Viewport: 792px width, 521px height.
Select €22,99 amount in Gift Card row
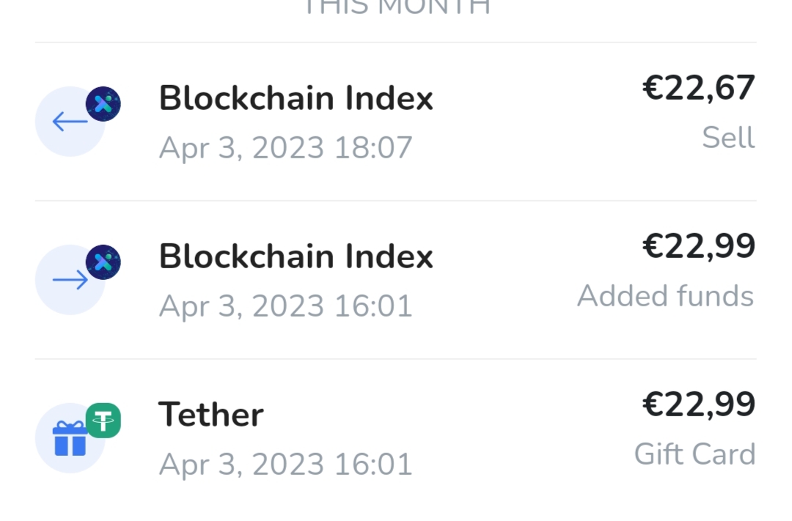pyautogui.click(x=699, y=404)
